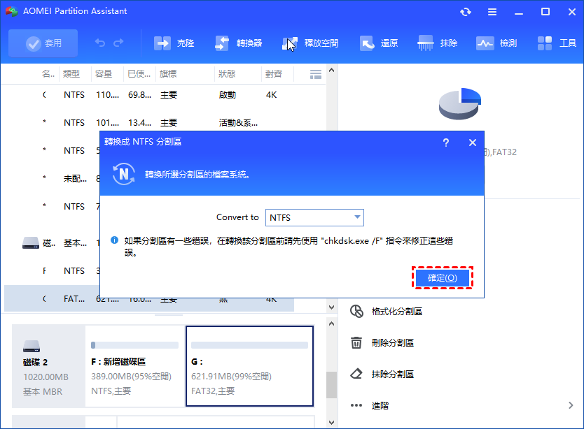Select the 磁.. 基本... disk row
The width and height of the screenshot is (584, 429).
coord(52,243)
